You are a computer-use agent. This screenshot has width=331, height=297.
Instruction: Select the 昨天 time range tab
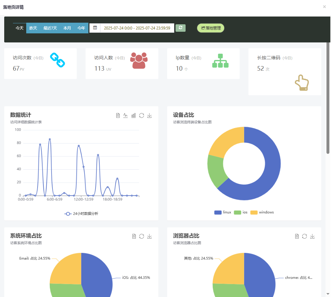pyautogui.click(x=33, y=28)
